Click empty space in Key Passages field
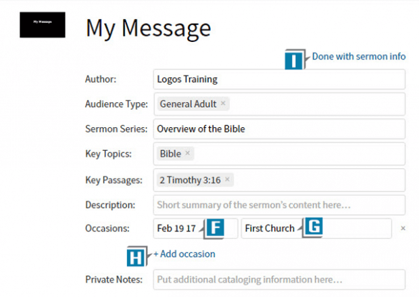The height and width of the screenshot is (297, 419). tap(318, 179)
